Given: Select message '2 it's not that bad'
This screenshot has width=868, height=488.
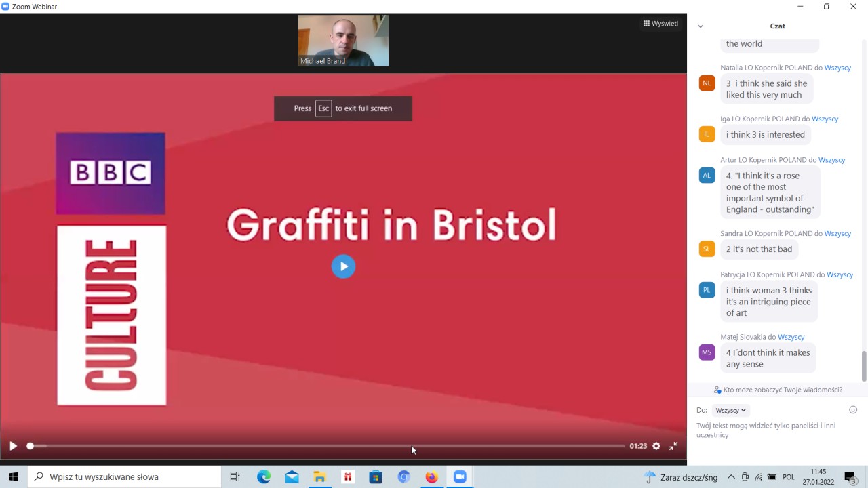Looking at the screenshot, I should tap(759, 249).
